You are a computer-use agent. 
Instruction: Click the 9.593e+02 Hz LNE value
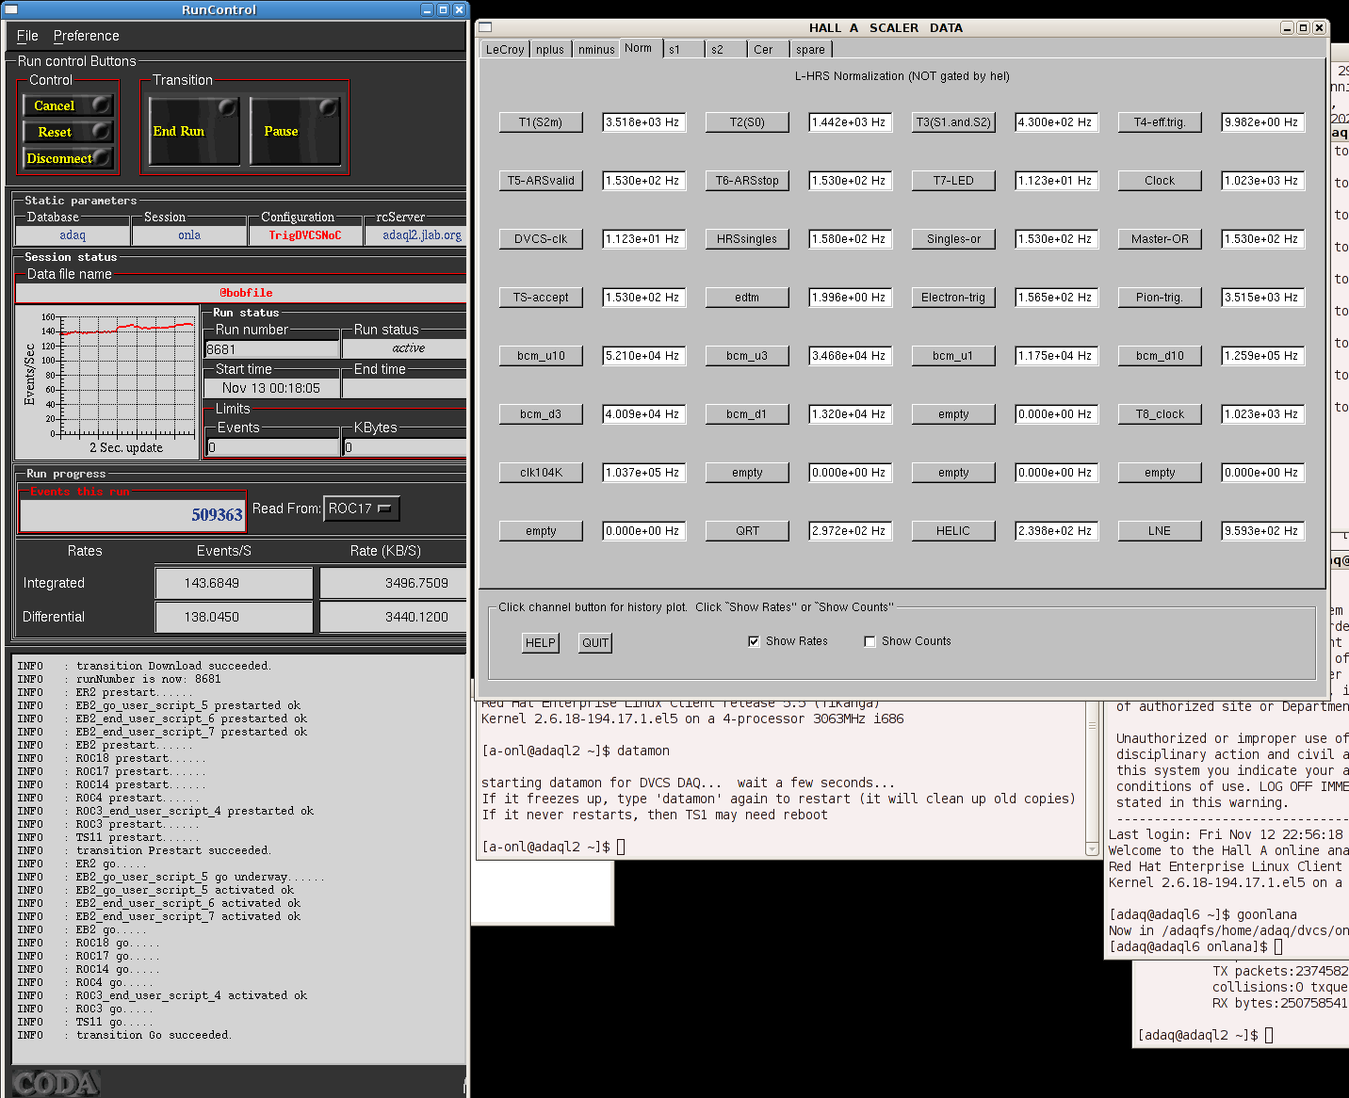(x=1263, y=531)
